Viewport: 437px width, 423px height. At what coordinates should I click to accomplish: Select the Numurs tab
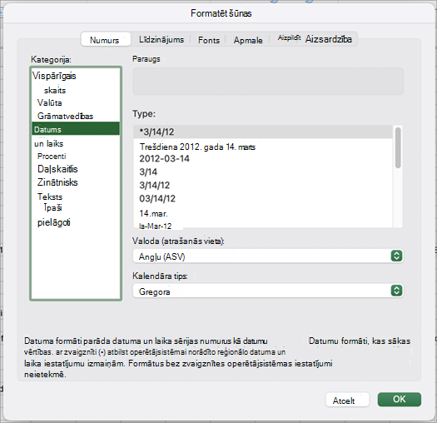105,40
